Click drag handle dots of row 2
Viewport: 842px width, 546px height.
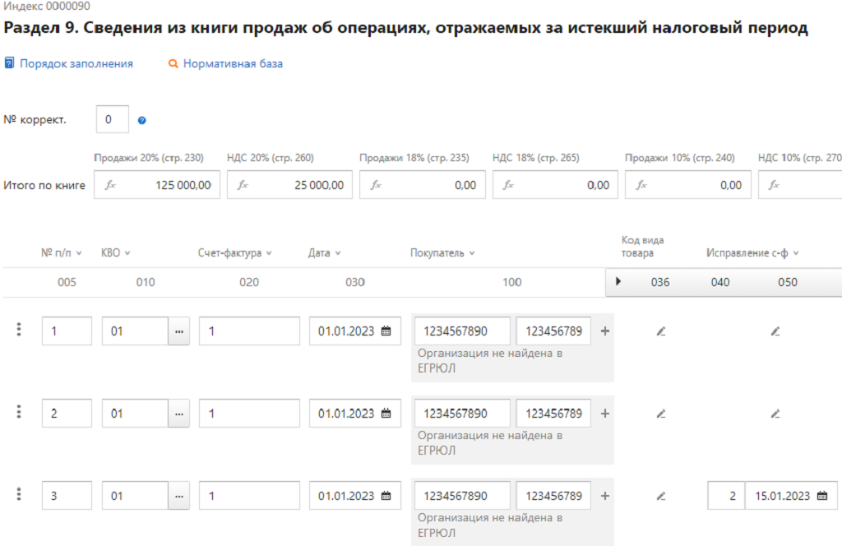(x=19, y=412)
